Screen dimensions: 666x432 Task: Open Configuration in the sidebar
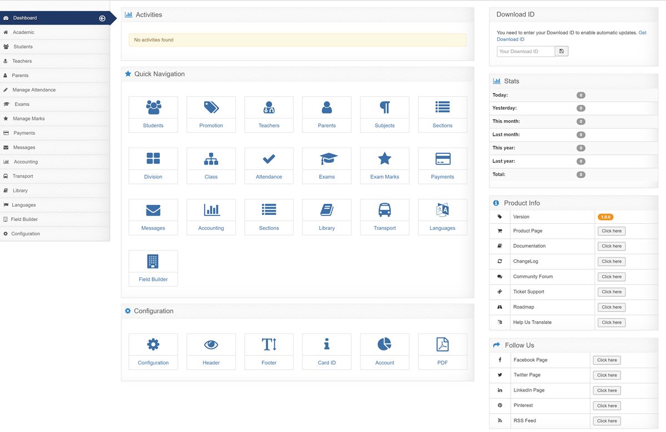coord(55,234)
